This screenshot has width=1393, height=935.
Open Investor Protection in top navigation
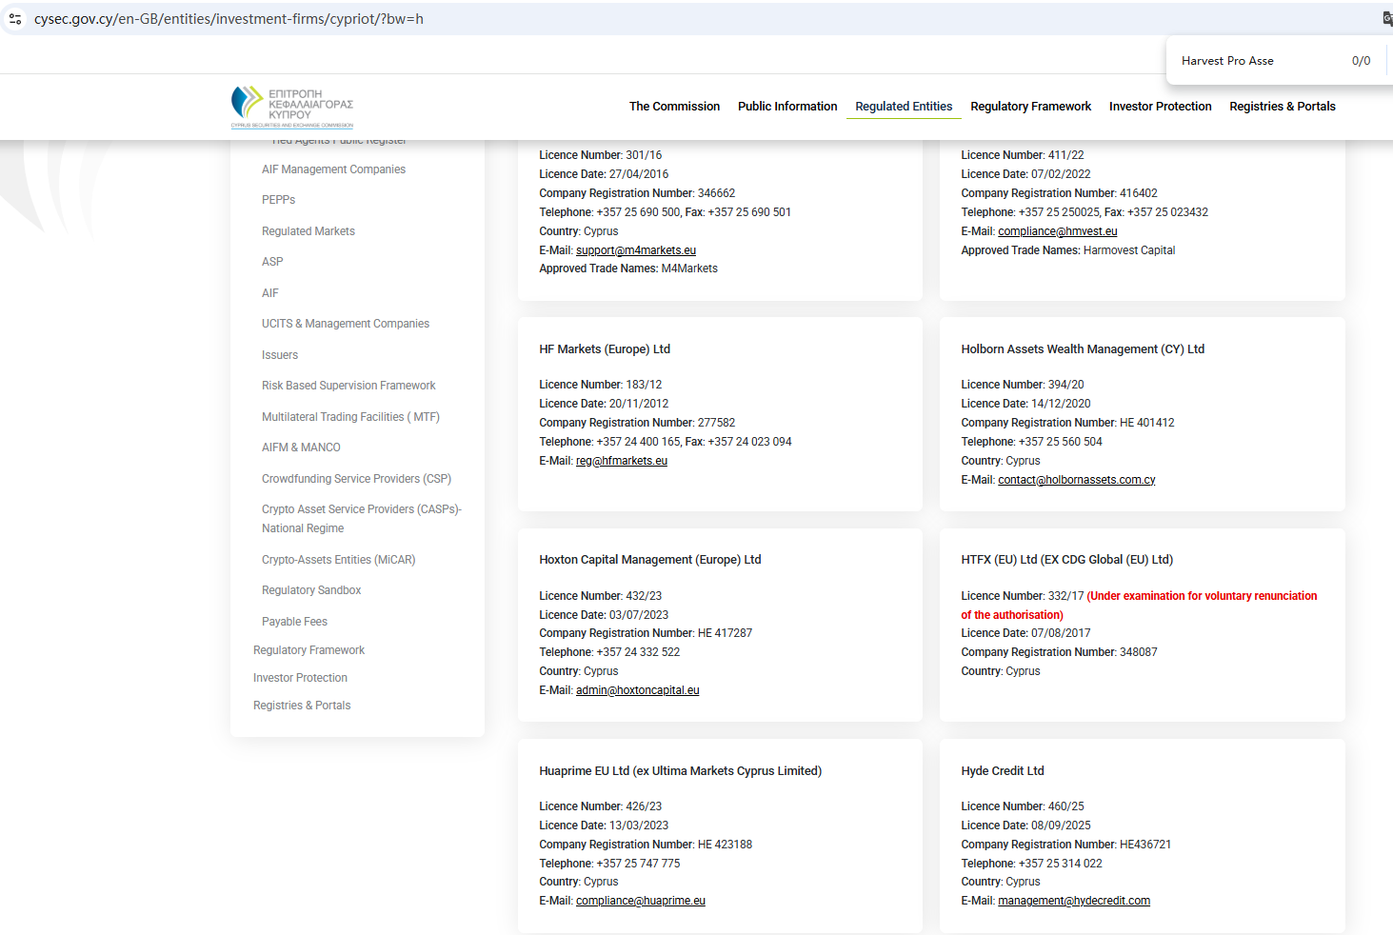[1160, 107]
